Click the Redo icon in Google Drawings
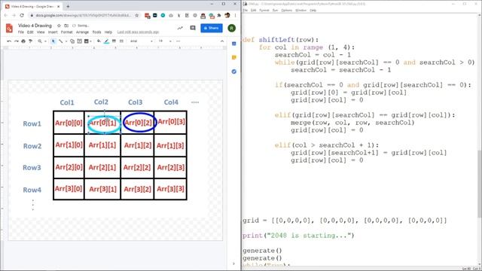This screenshot has width=482, height=271. (17, 41)
